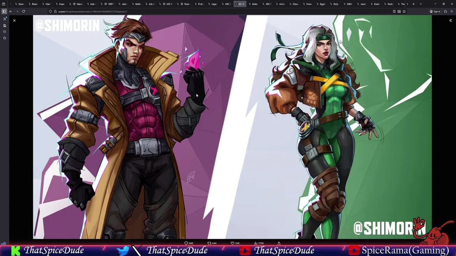Switch to the Dexer tab
The height and width of the screenshot is (256, 456).
19,4
